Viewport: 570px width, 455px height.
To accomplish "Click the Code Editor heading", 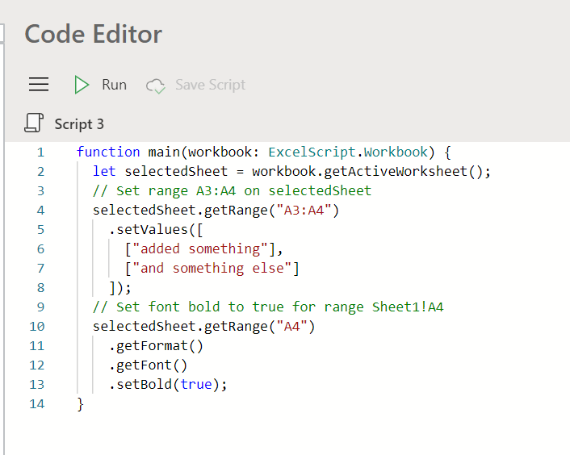I will tap(94, 34).
